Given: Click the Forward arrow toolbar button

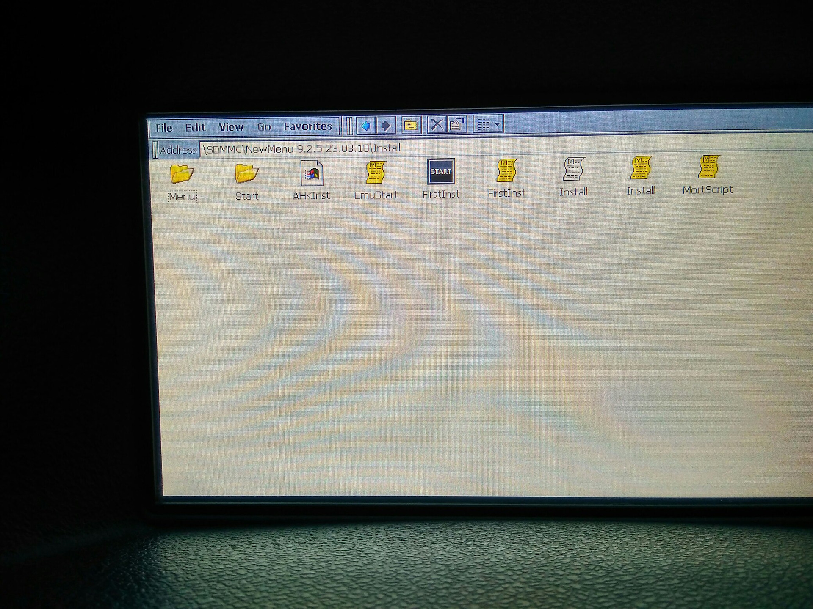Looking at the screenshot, I should pos(386,126).
